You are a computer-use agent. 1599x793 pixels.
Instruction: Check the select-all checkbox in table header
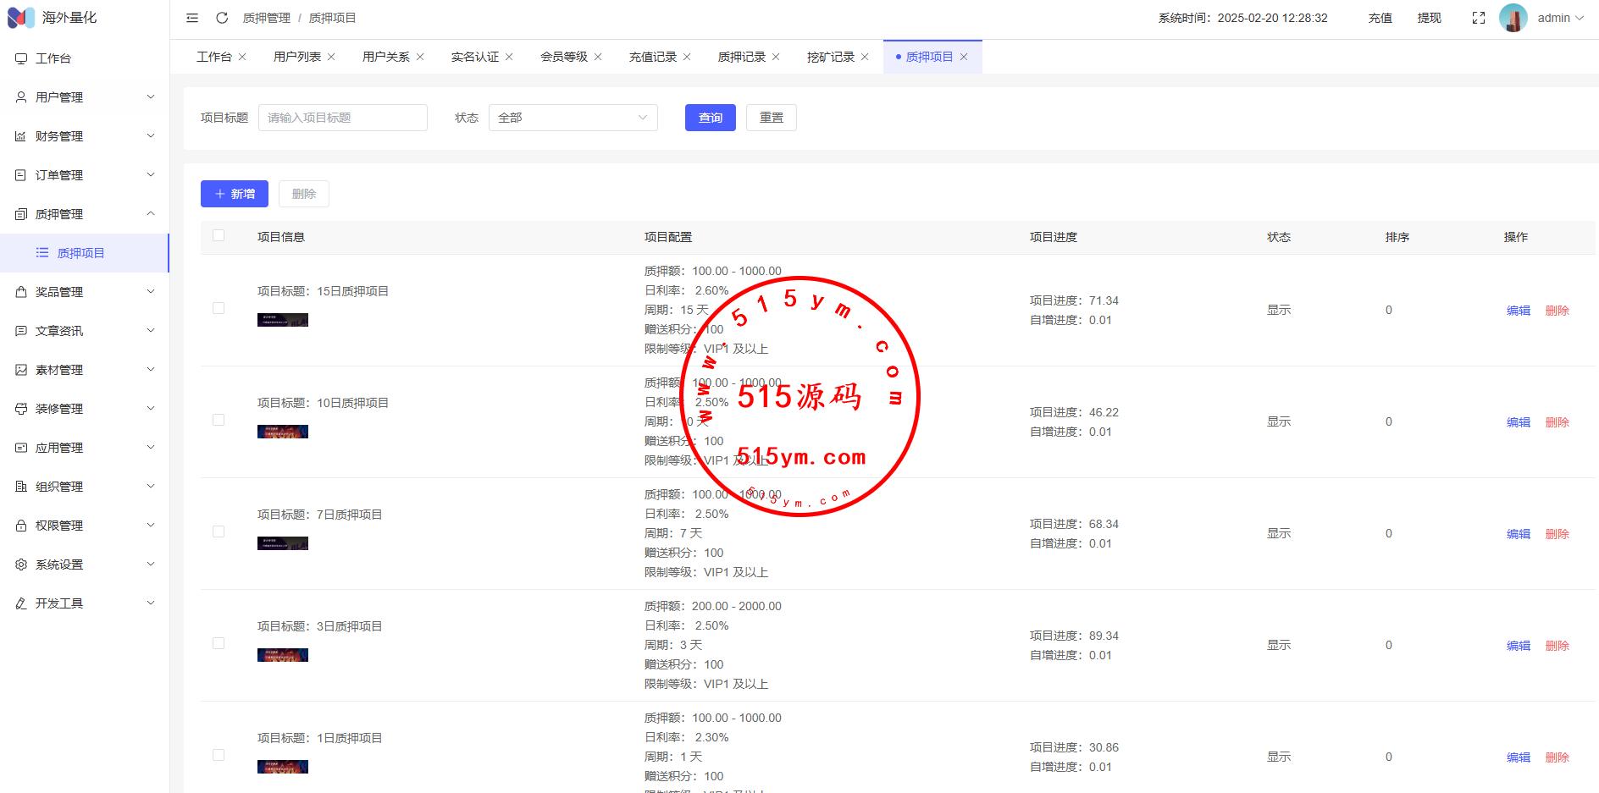[219, 236]
